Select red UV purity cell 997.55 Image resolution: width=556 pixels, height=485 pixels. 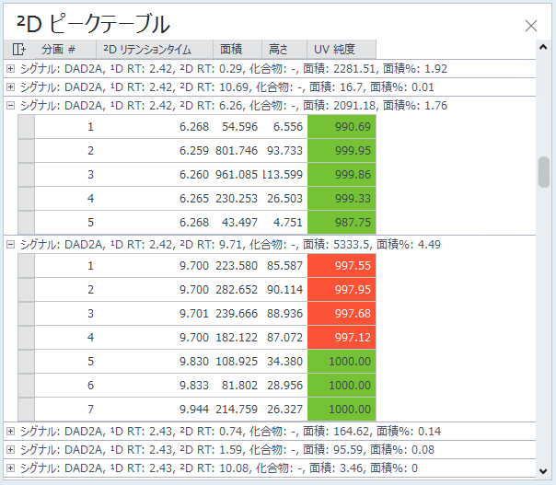tap(342, 266)
